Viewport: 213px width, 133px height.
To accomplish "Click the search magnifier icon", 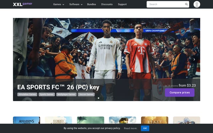I will (x=186, y=4).
